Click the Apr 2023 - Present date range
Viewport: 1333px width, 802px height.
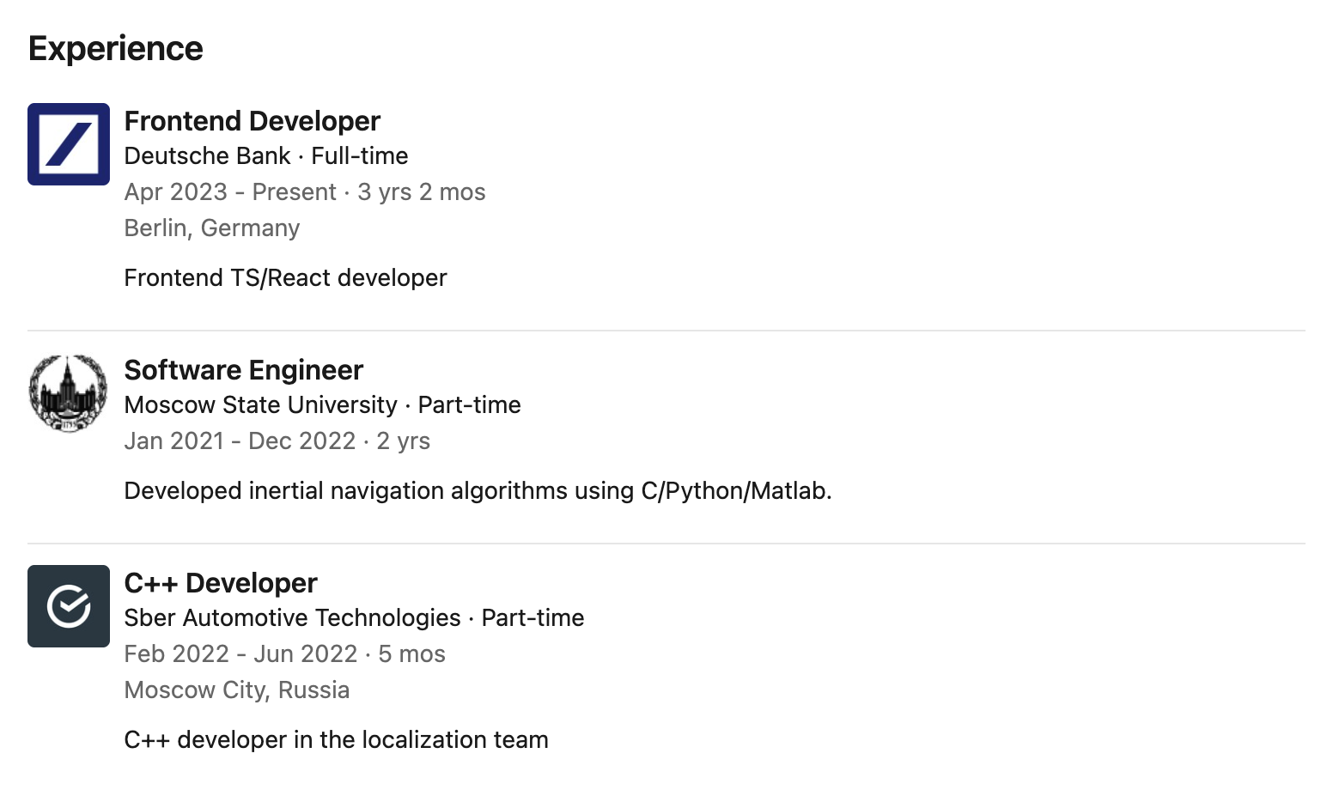(x=230, y=192)
